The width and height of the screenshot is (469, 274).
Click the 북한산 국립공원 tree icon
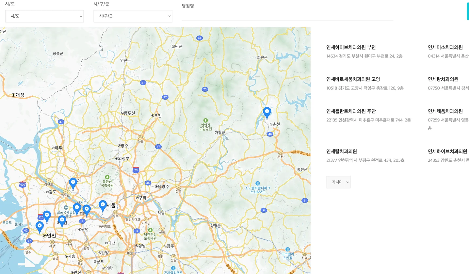[107, 177]
